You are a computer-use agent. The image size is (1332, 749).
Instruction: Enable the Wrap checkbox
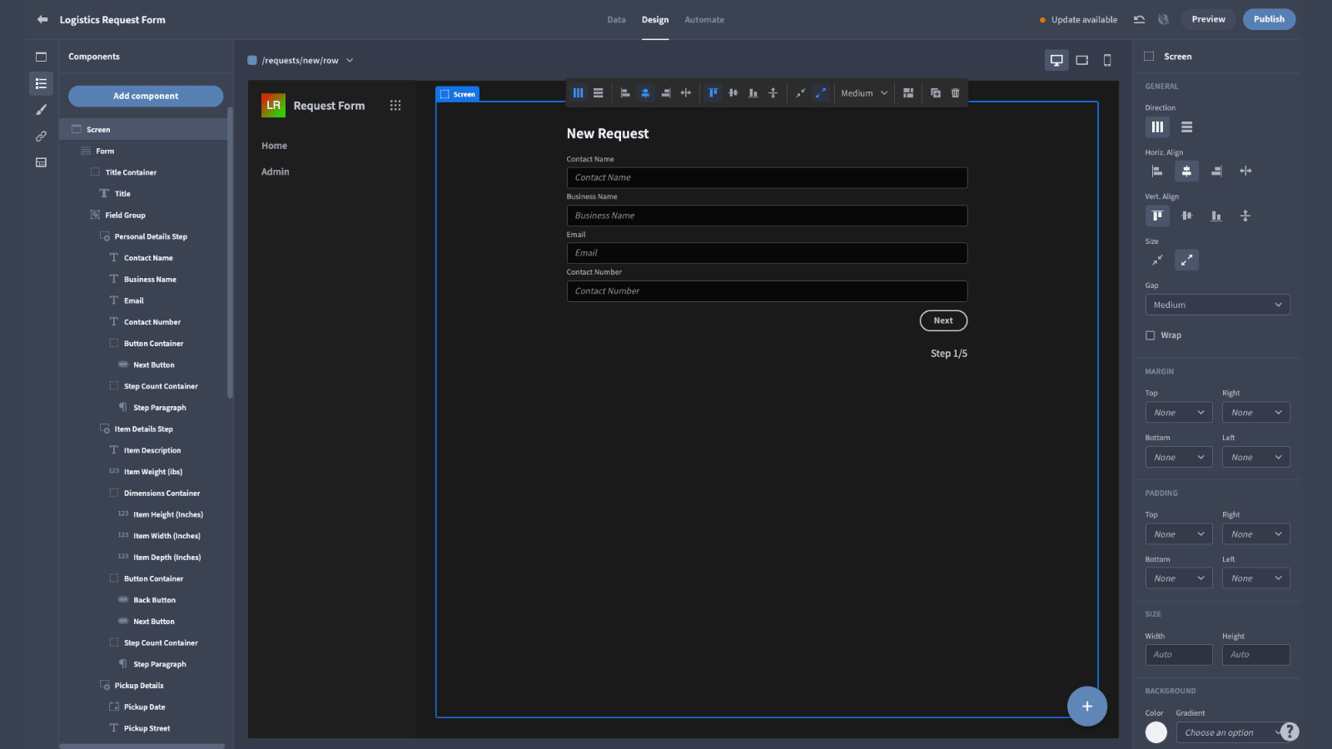(1151, 335)
